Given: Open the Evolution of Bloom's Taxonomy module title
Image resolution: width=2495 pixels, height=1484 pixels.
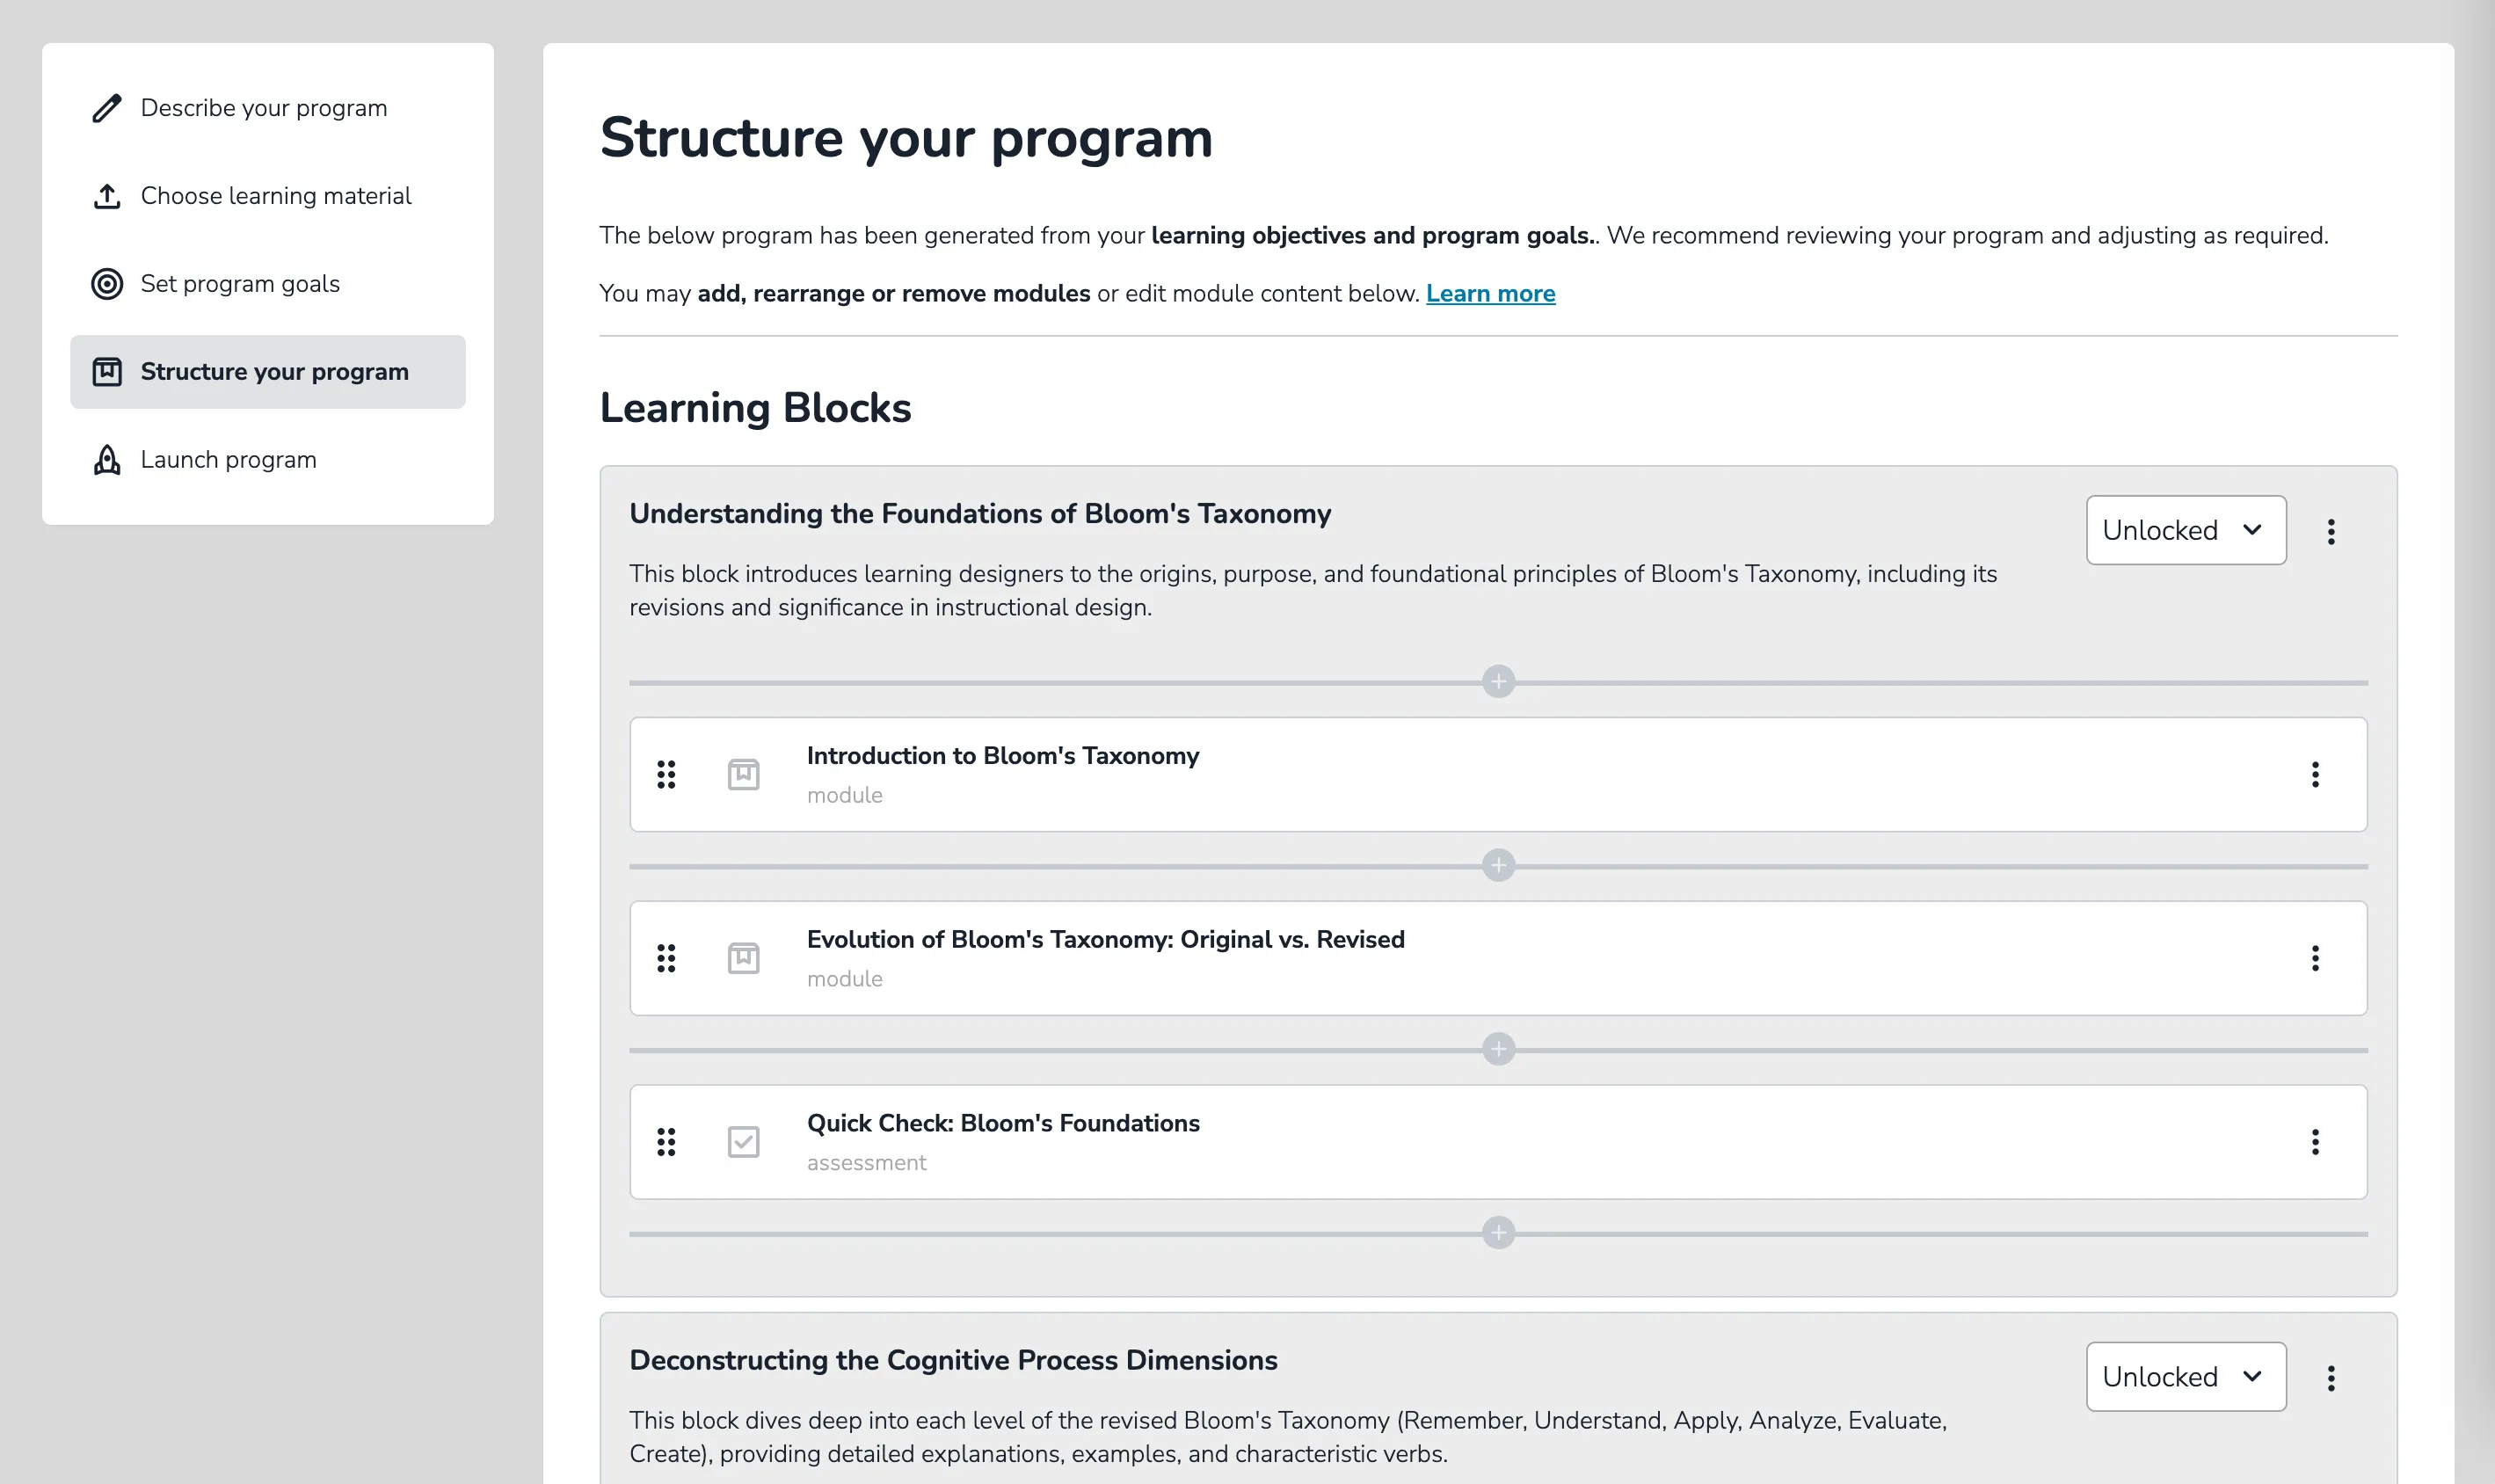Looking at the screenshot, I should [1105, 940].
